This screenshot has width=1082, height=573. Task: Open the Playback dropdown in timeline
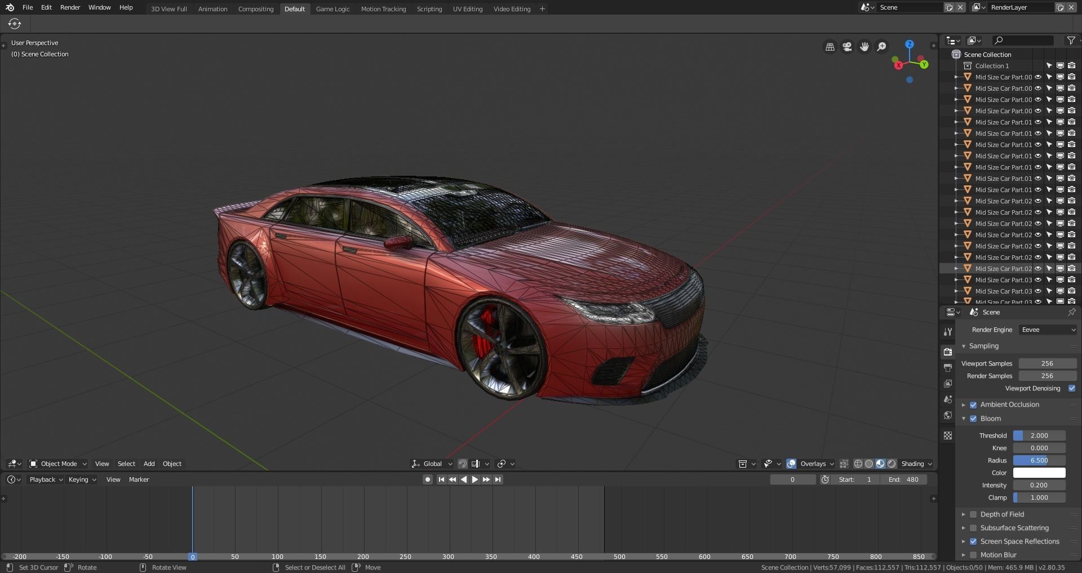click(x=46, y=479)
